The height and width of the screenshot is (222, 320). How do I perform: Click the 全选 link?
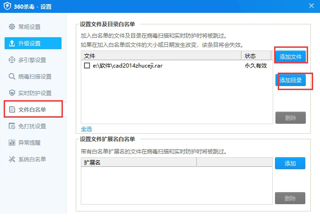point(86,129)
